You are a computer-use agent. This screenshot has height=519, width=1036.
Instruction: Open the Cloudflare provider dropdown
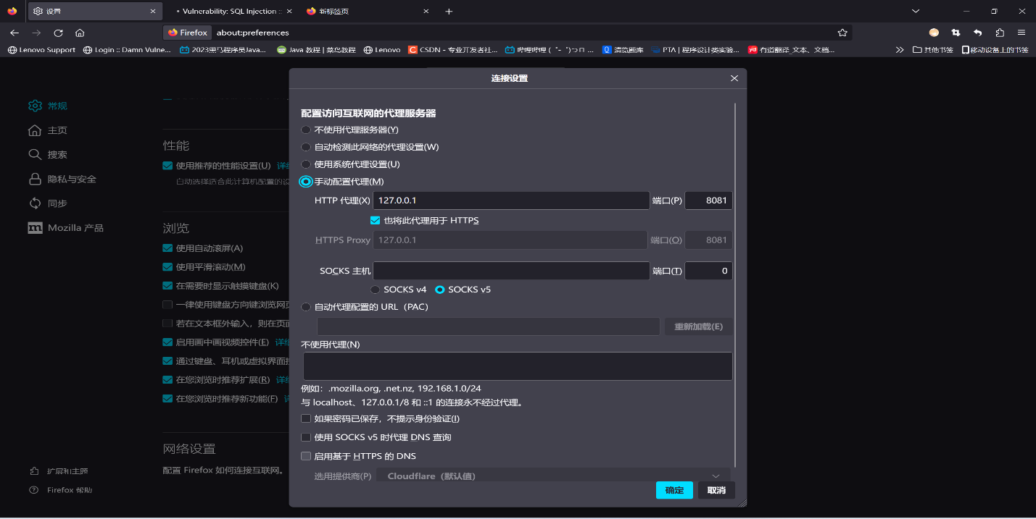tap(553, 476)
